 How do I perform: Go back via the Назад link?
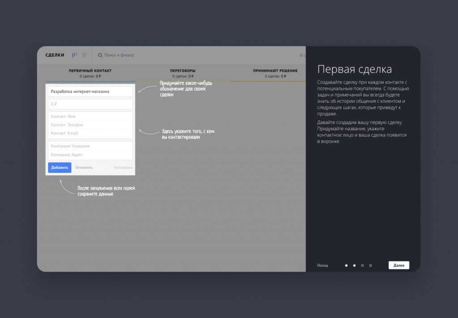tap(322, 265)
